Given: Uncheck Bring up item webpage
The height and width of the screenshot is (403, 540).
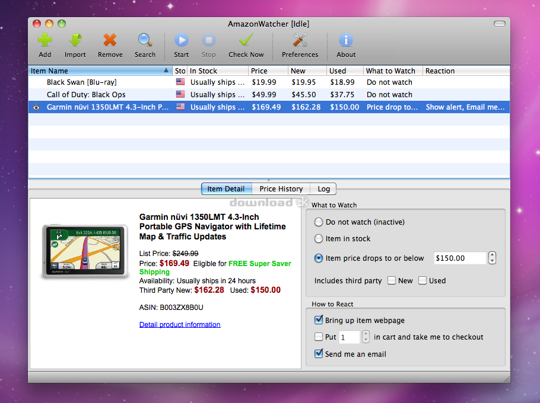Looking at the screenshot, I should pyautogui.click(x=319, y=320).
